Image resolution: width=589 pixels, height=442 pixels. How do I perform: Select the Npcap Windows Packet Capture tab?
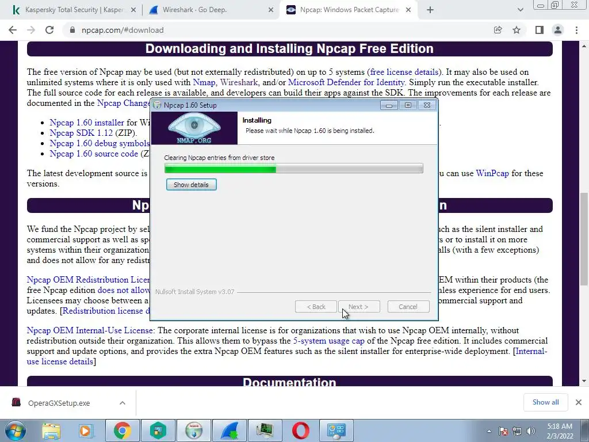[x=349, y=10]
